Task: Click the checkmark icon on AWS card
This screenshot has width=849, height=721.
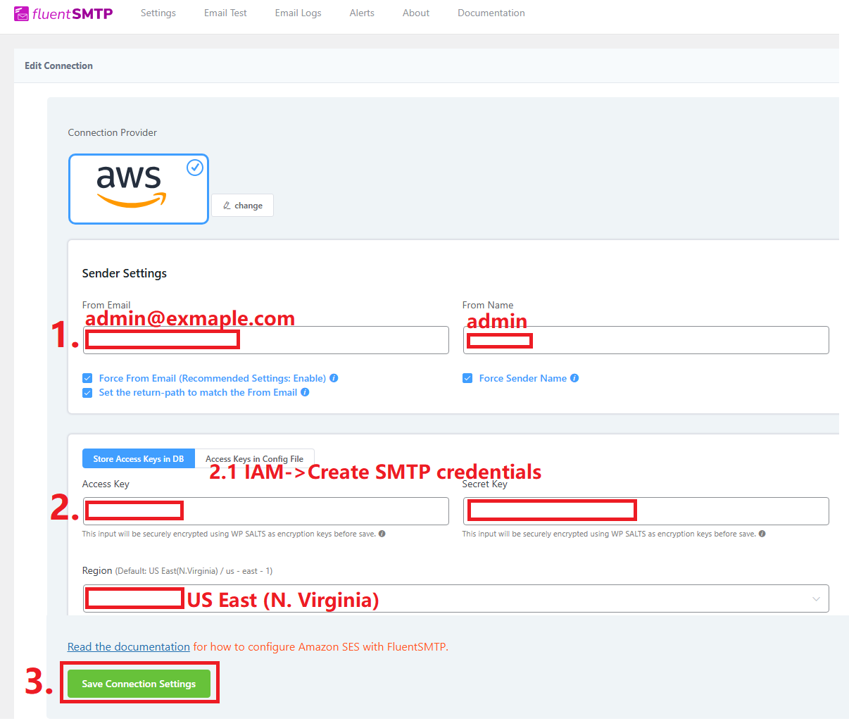Action: point(195,168)
